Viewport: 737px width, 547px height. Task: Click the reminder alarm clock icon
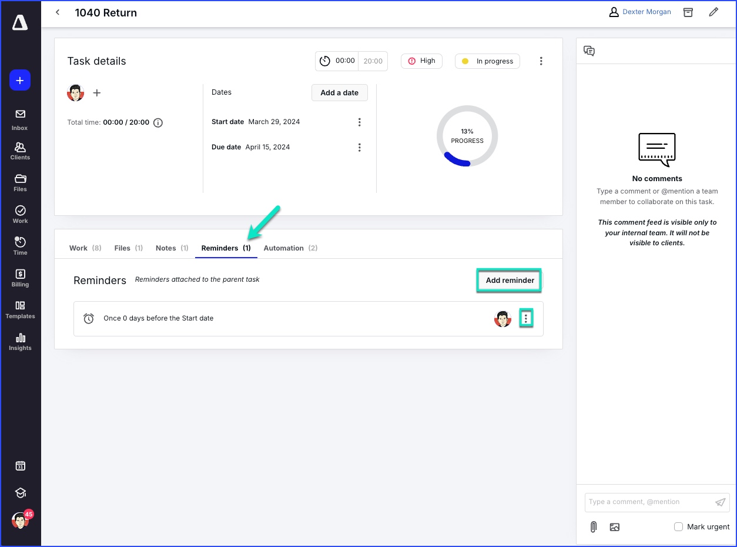89,318
